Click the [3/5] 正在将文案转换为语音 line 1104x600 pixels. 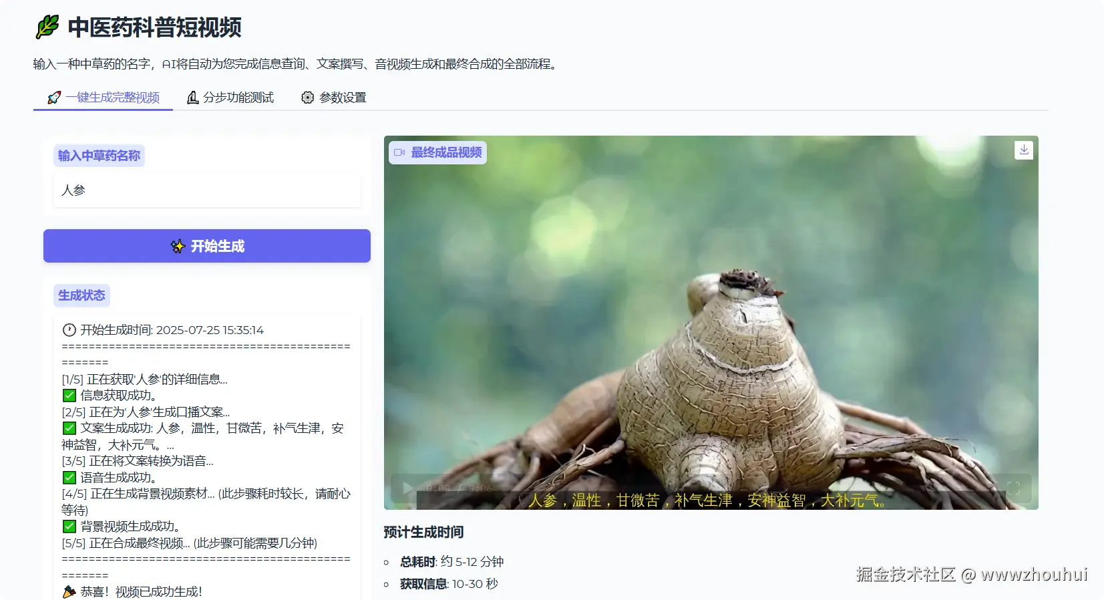click(x=138, y=461)
